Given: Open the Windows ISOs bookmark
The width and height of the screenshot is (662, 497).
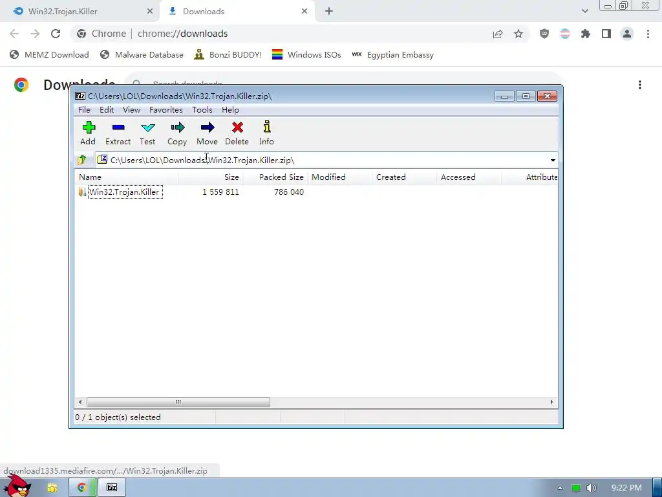Looking at the screenshot, I should [306, 54].
